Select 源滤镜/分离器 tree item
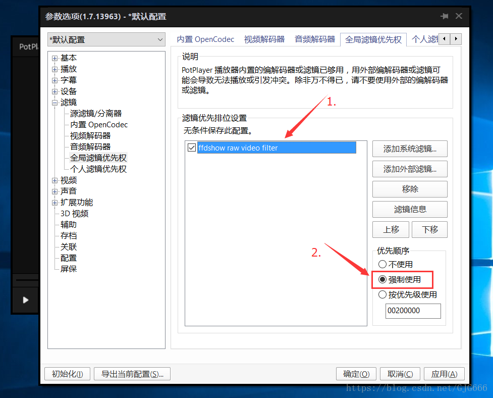This screenshot has width=493, height=398. (96, 114)
